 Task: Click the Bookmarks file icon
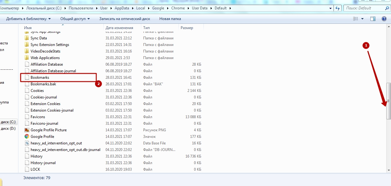point(27,78)
